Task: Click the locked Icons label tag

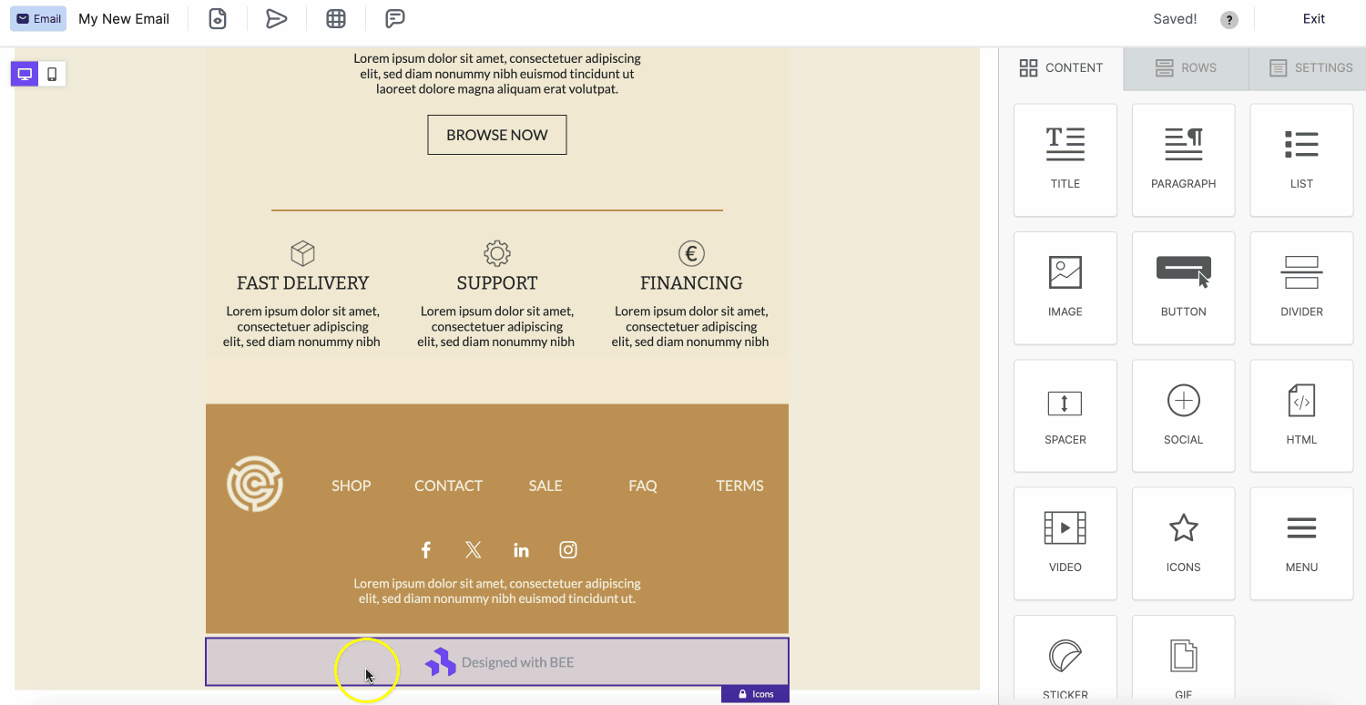Action: pos(755,694)
